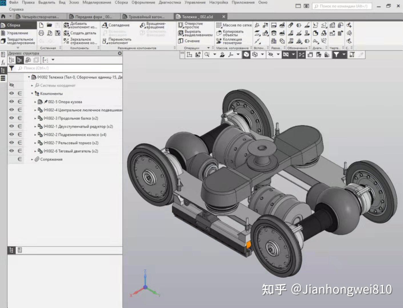The width and height of the screenshot is (403, 308).
Task: Click Добавить компонент из файла
Action: tap(82, 25)
